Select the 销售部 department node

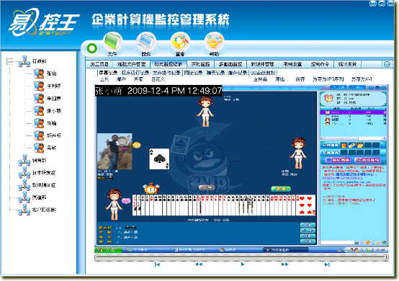pos(40,161)
